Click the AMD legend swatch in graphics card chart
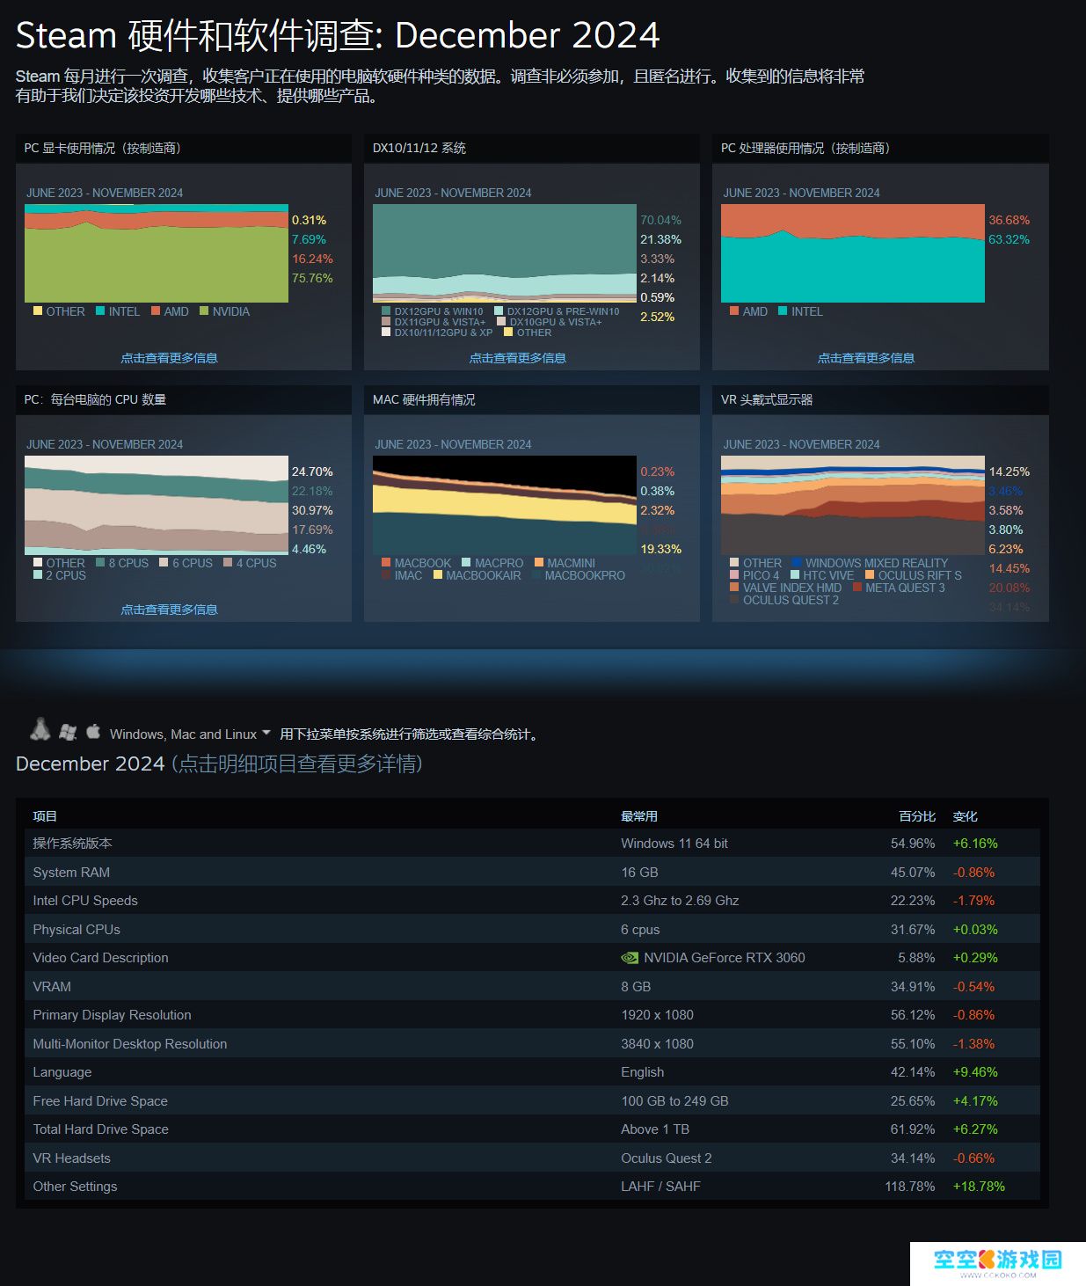 [x=156, y=311]
